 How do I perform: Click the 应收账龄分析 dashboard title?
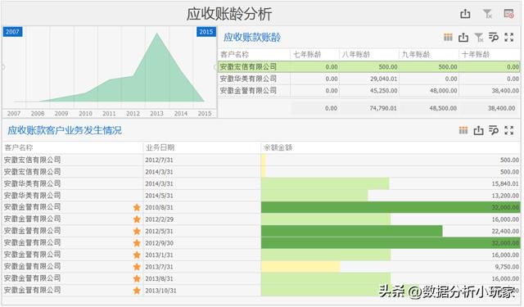click(229, 14)
